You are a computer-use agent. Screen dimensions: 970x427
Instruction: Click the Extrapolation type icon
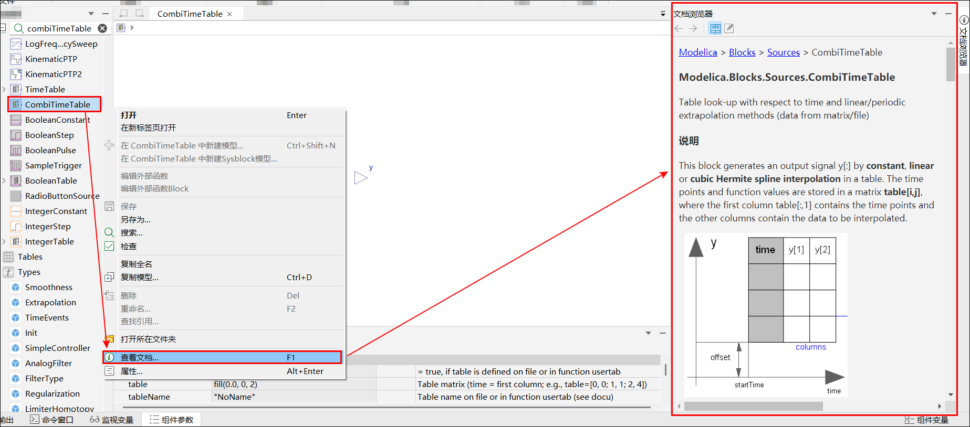click(x=16, y=303)
